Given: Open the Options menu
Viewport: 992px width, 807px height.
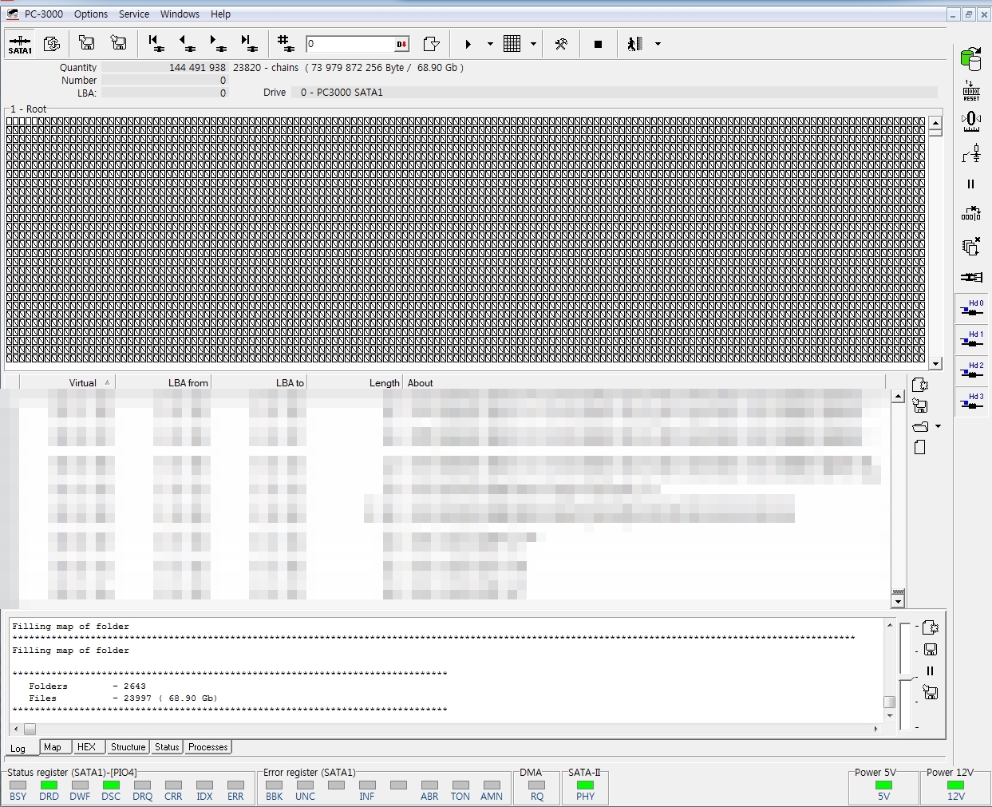Looking at the screenshot, I should 91,14.
